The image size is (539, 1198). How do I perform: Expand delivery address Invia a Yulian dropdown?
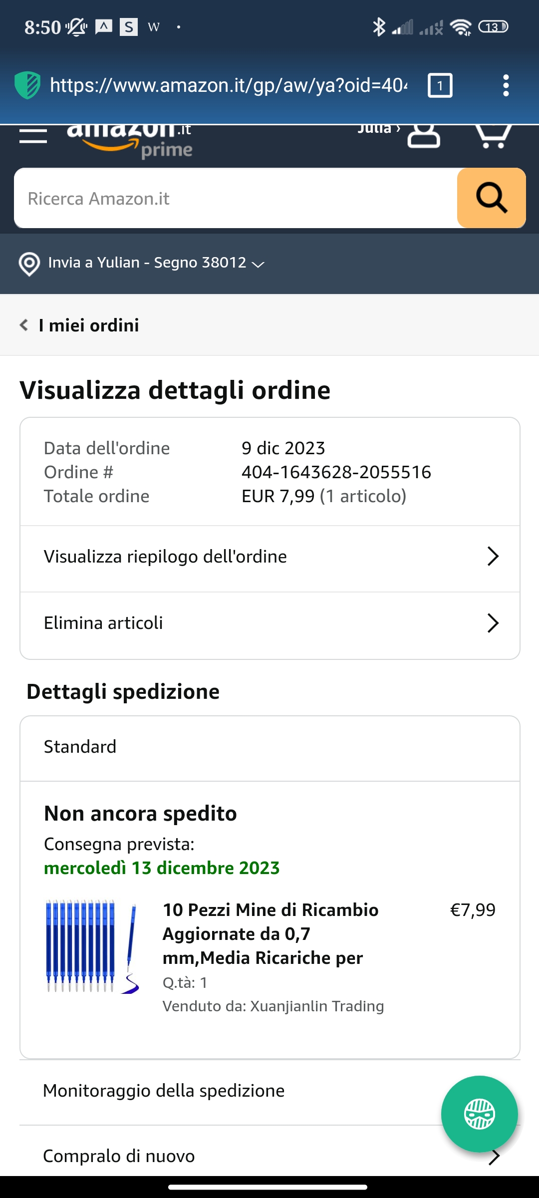click(156, 263)
